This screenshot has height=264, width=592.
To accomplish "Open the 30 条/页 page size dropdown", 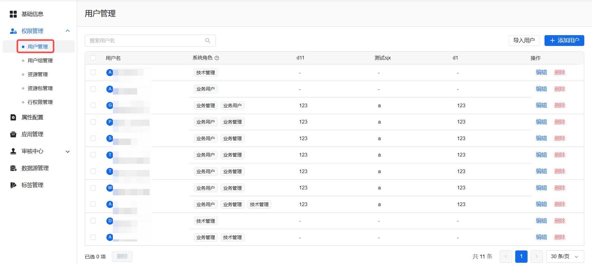I will (x=565, y=257).
